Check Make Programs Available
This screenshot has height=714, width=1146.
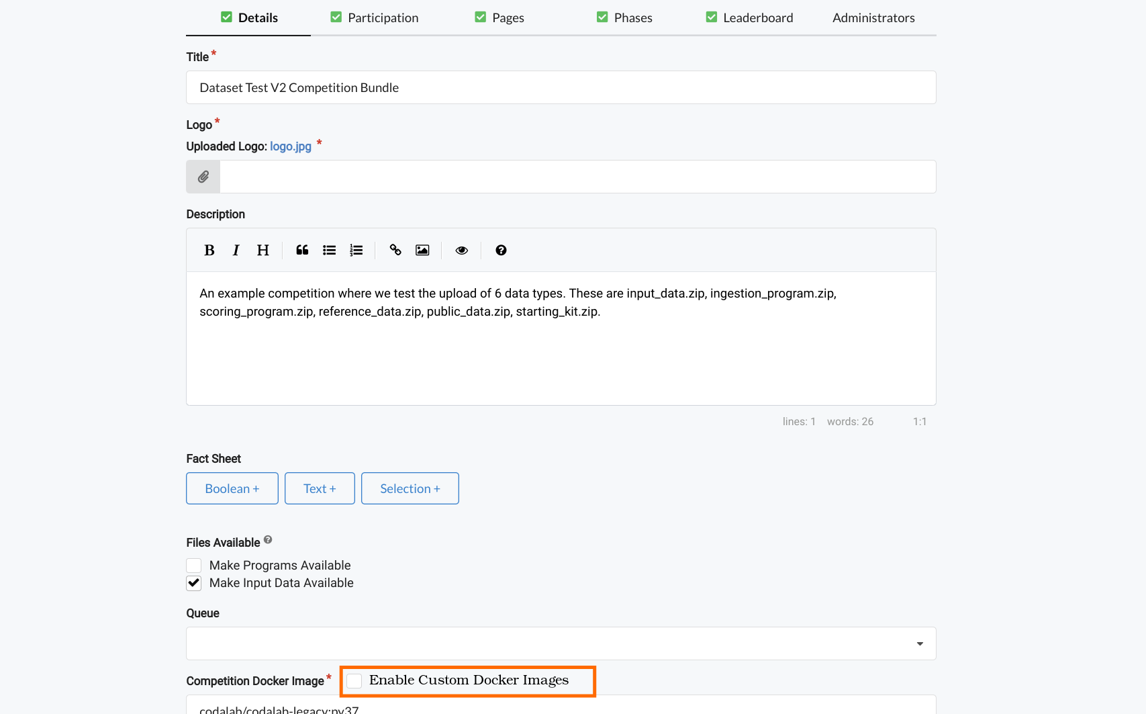coord(193,565)
